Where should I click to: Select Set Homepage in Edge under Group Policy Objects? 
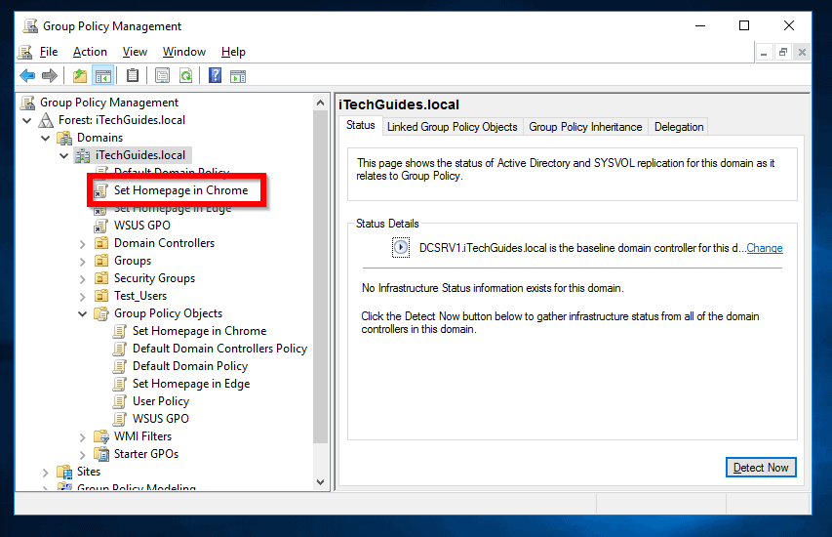tap(191, 384)
